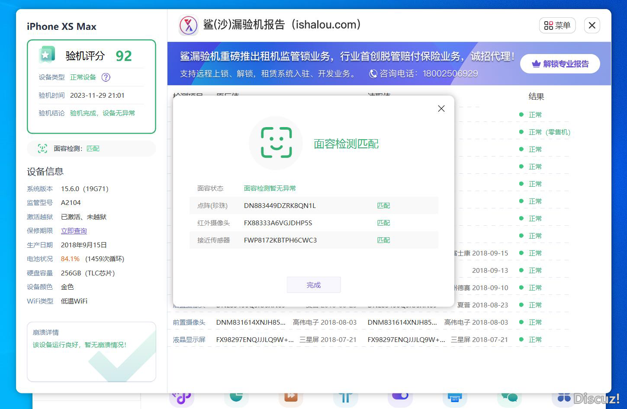Click the 匹配 result in 点阵(珍珠) row
The image size is (627, 409).
[383, 206]
